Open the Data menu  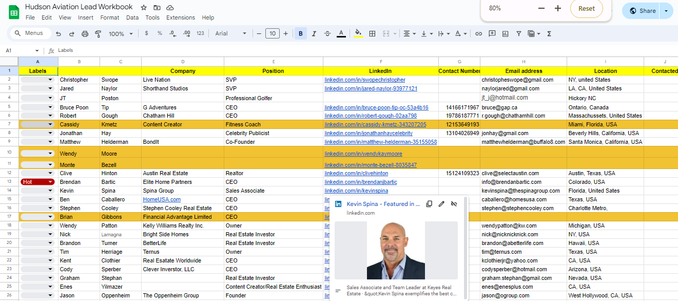point(132,17)
